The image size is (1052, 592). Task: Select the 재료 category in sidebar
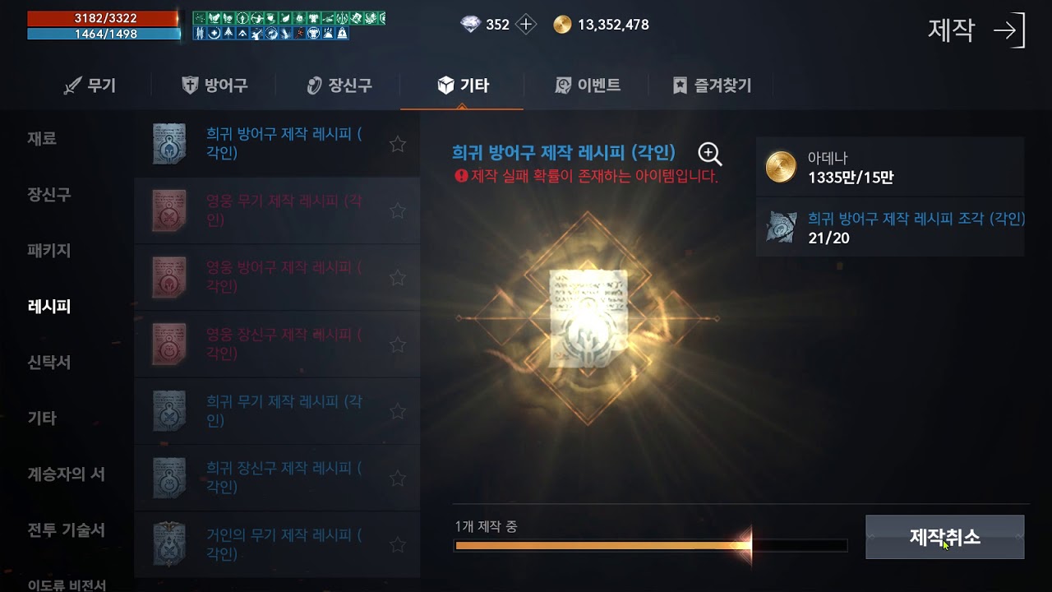(x=42, y=139)
